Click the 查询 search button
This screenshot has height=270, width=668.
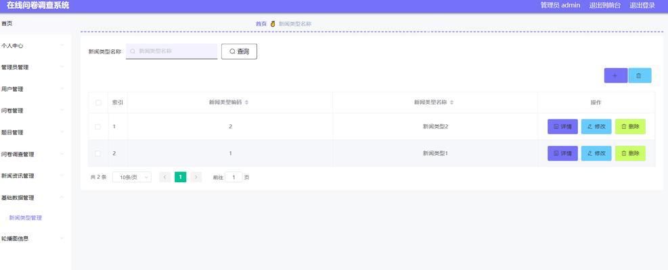point(239,51)
